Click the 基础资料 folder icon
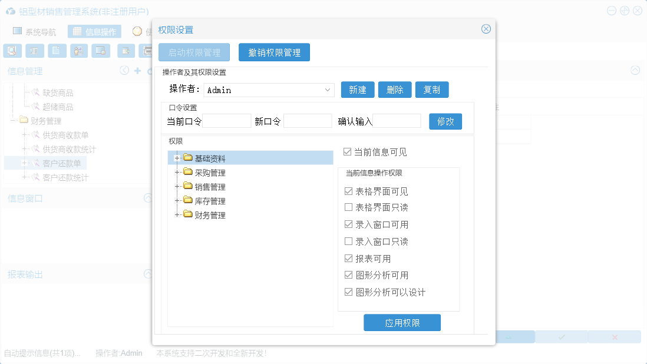The image size is (647, 364). click(x=188, y=158)
